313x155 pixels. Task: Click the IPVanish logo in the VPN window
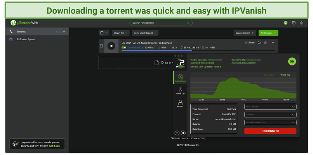pyautogui.click(x=180, y=63)
